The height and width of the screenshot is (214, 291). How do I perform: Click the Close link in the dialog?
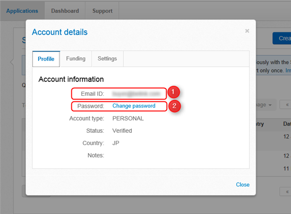[243, 184]
